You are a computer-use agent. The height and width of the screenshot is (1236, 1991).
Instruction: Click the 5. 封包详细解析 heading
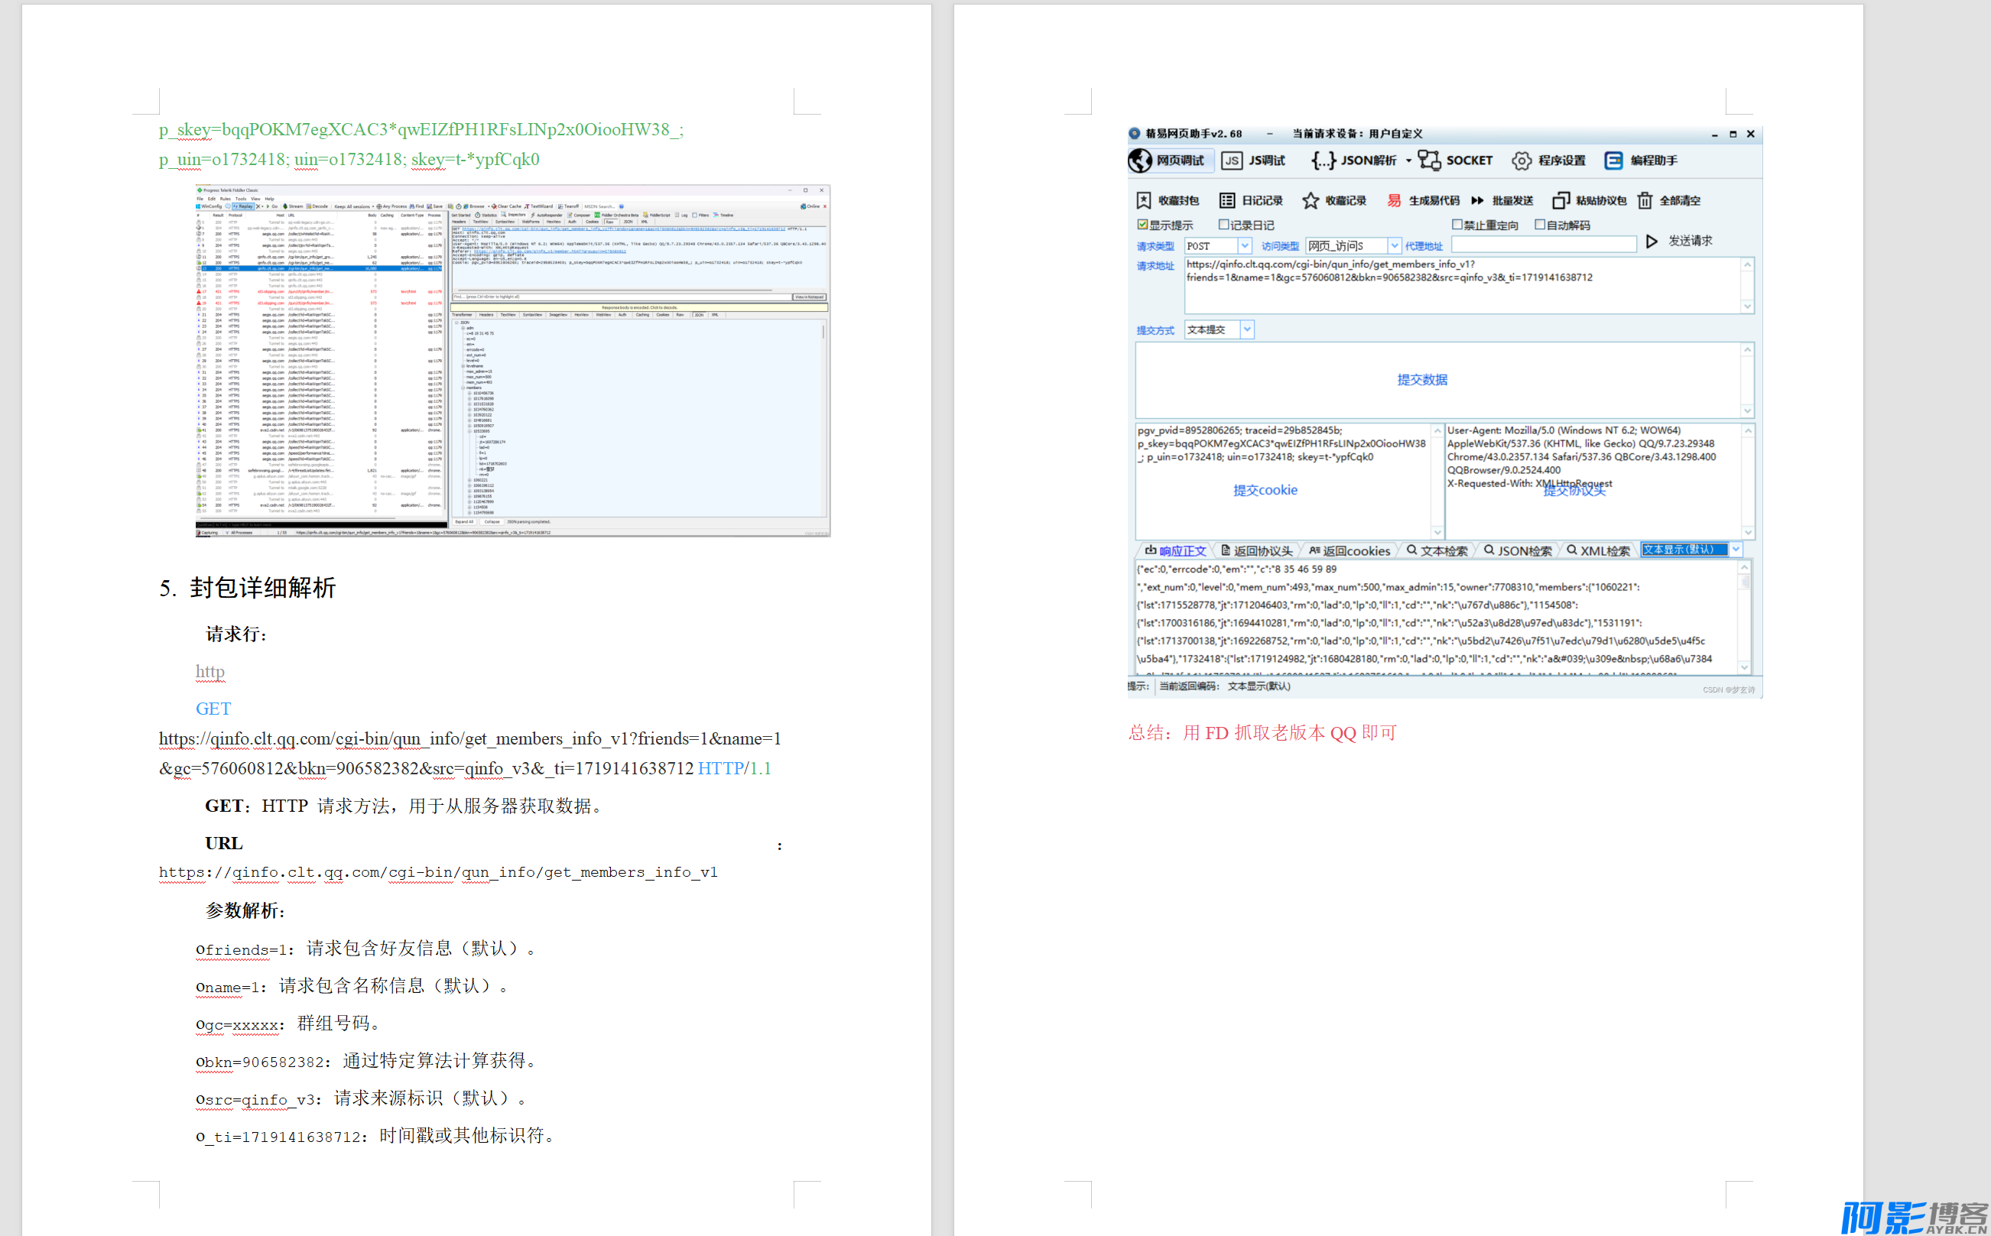247,588
